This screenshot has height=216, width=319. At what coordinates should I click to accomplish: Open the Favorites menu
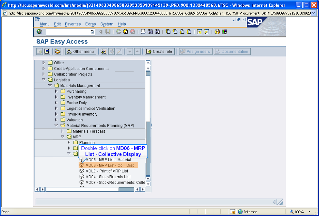[x=73, y=24]
